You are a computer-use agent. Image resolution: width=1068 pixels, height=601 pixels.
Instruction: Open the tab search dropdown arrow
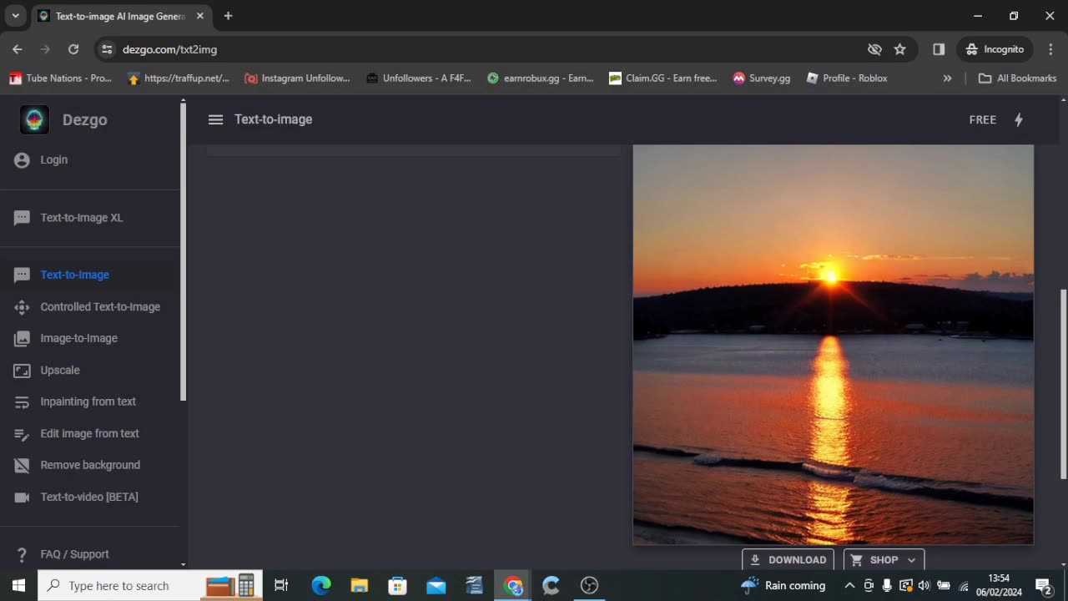[15, 16]
